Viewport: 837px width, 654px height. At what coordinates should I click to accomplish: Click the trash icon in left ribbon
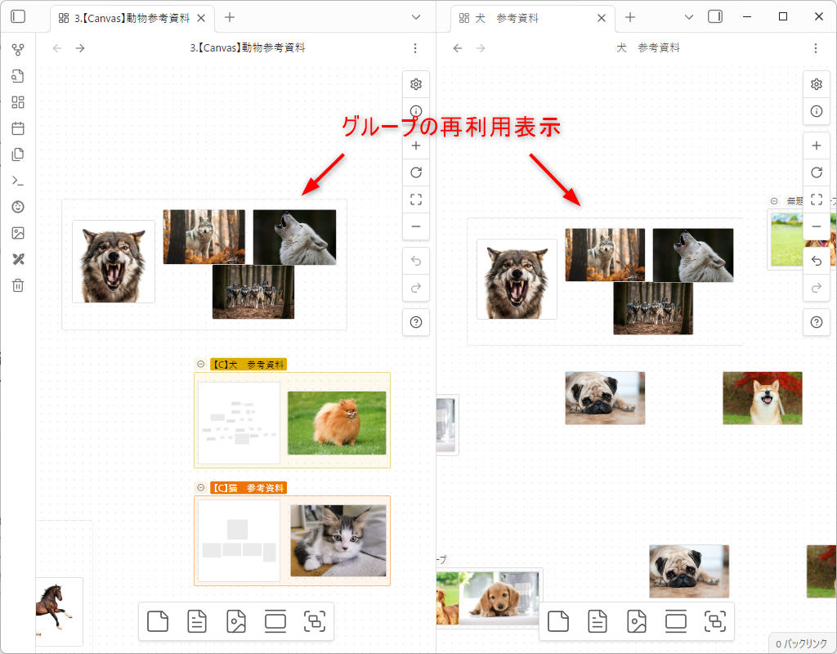pos(18,285)
